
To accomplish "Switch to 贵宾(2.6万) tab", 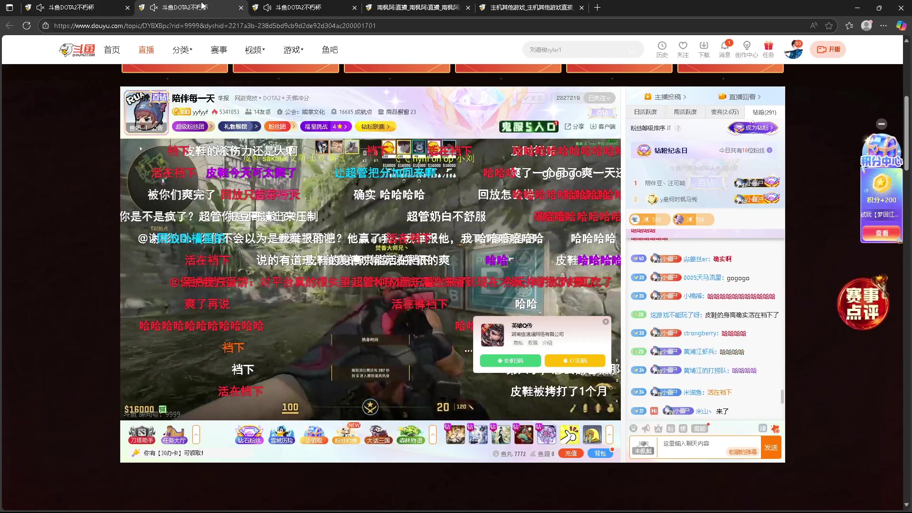I will pos(725,112).
